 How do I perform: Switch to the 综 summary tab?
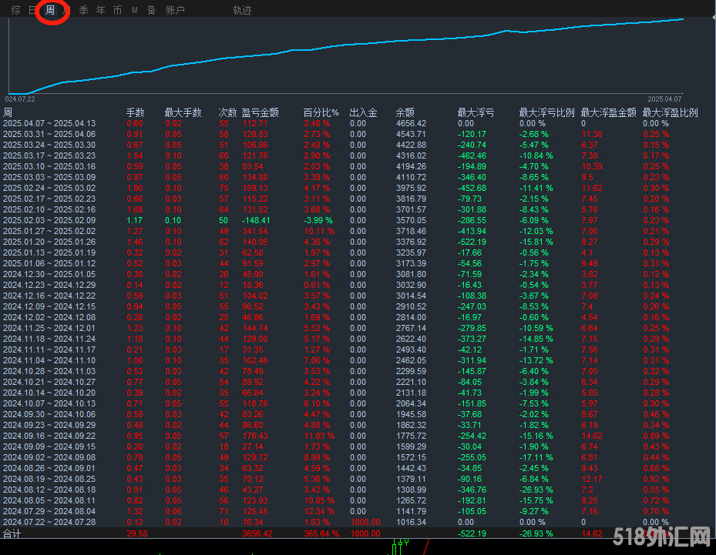pos(16,10)
